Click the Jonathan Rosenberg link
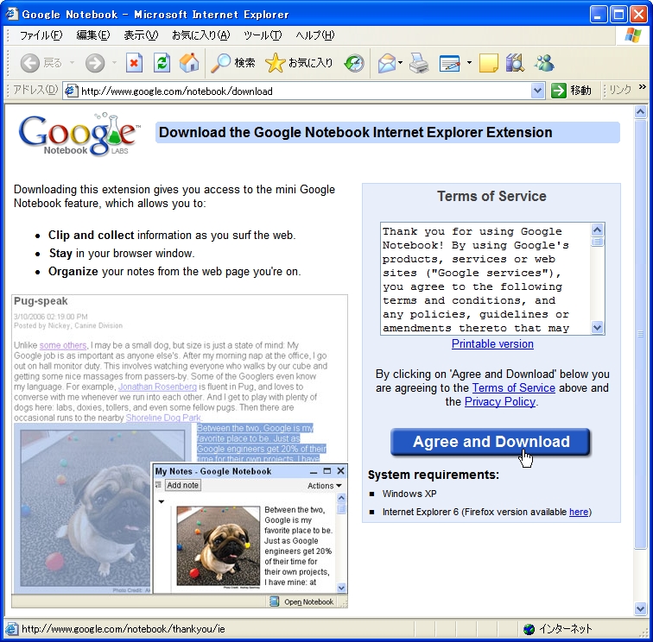 157,387
